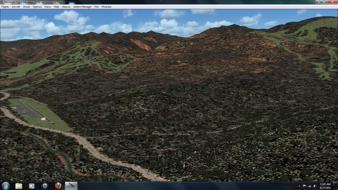Open the HP taskbar application

point(45,186)
